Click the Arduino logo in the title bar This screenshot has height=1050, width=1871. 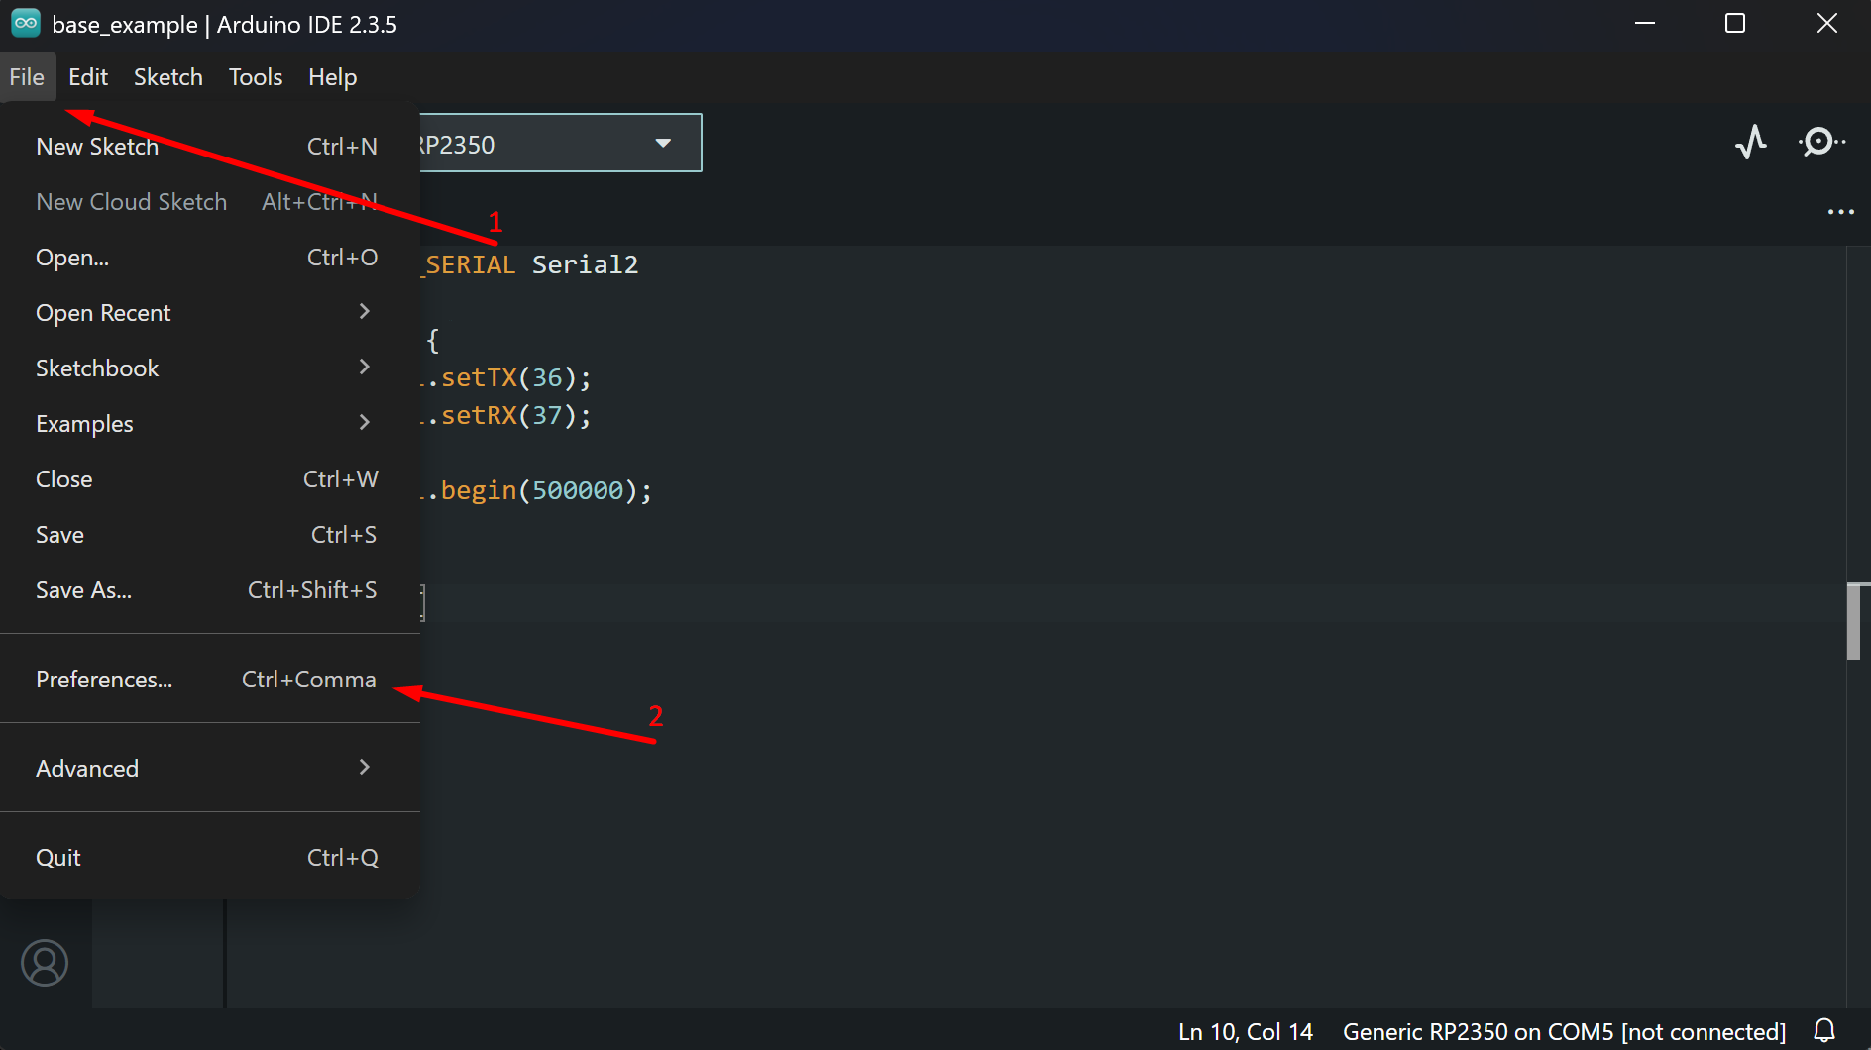(x=25, y=23)
